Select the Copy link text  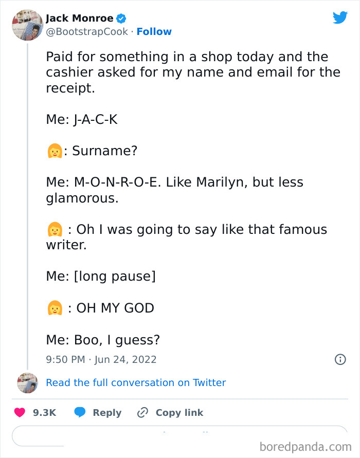click(x=179, y=412)
